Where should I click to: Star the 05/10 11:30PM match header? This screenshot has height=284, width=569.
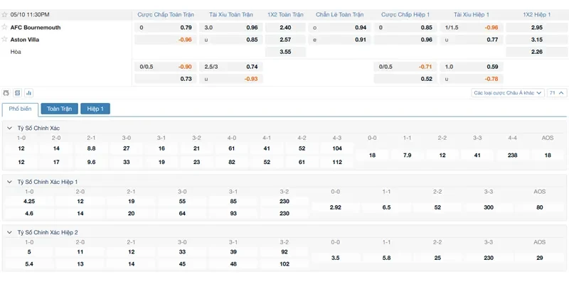coord(4,14)
